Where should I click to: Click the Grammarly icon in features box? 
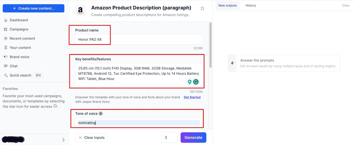(x=196, y=82)
